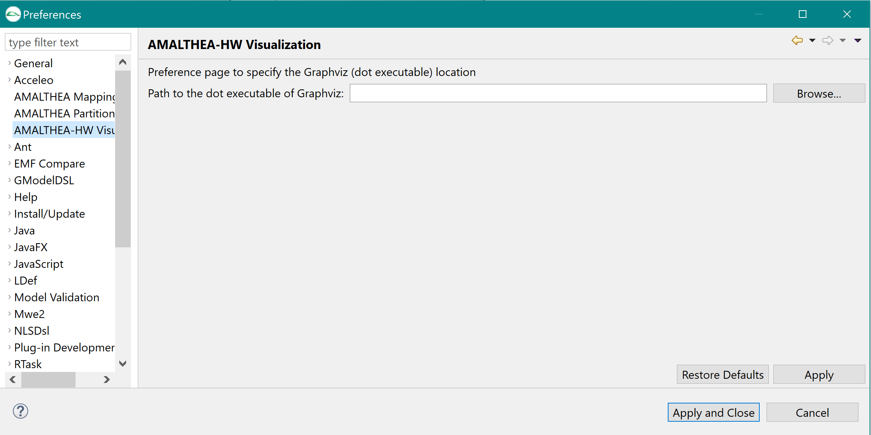Cancel the Preferences dialog

(812, 413)
